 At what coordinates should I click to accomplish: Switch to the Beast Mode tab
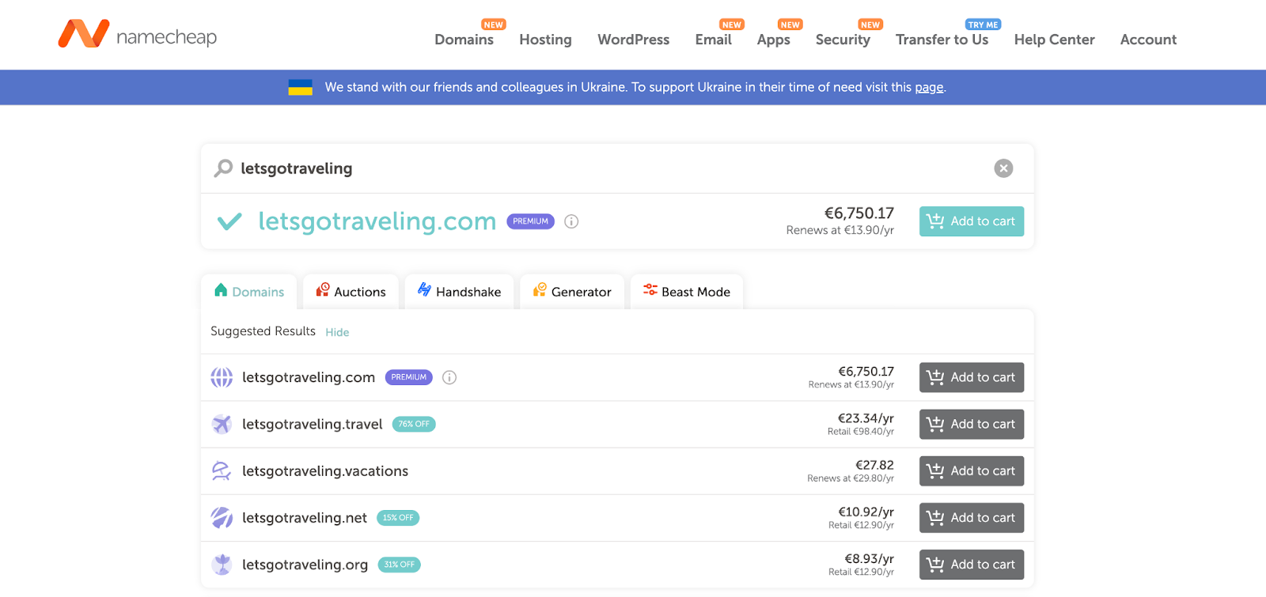point(687,292)
